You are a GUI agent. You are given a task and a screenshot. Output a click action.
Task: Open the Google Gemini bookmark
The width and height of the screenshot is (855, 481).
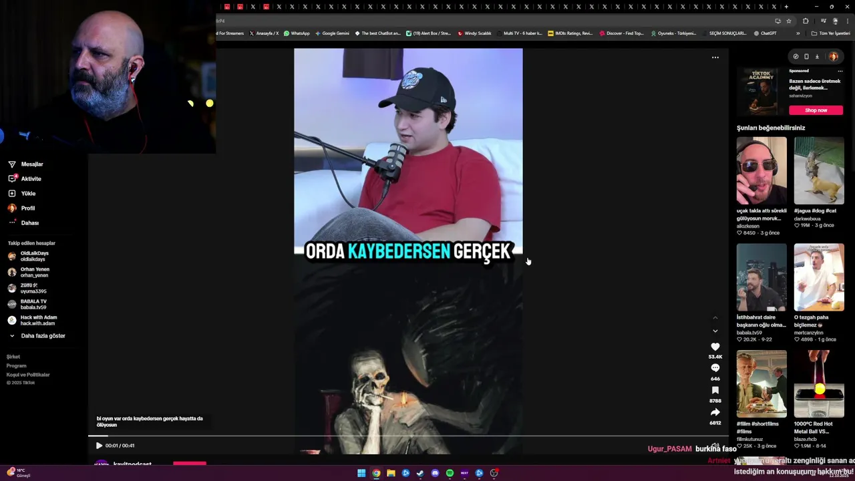[x=332, y=33]
